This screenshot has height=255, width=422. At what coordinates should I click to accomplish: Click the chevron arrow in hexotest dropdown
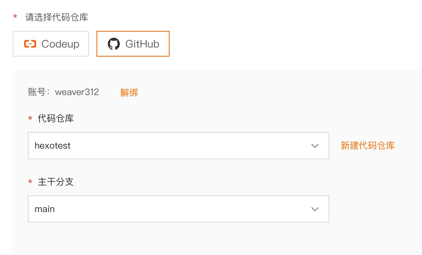click(x=315, y=146)
